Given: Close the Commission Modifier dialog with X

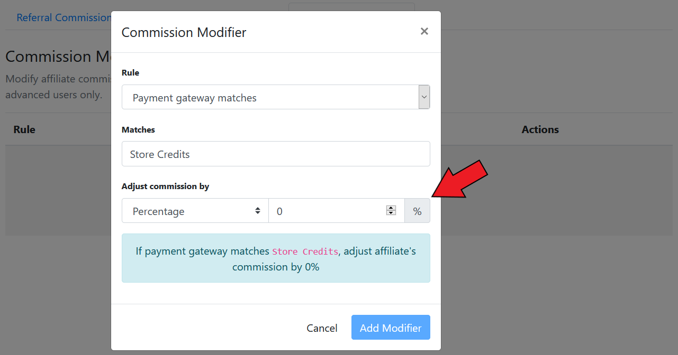Looking at the screenshot, I should (x=424, y=31).
